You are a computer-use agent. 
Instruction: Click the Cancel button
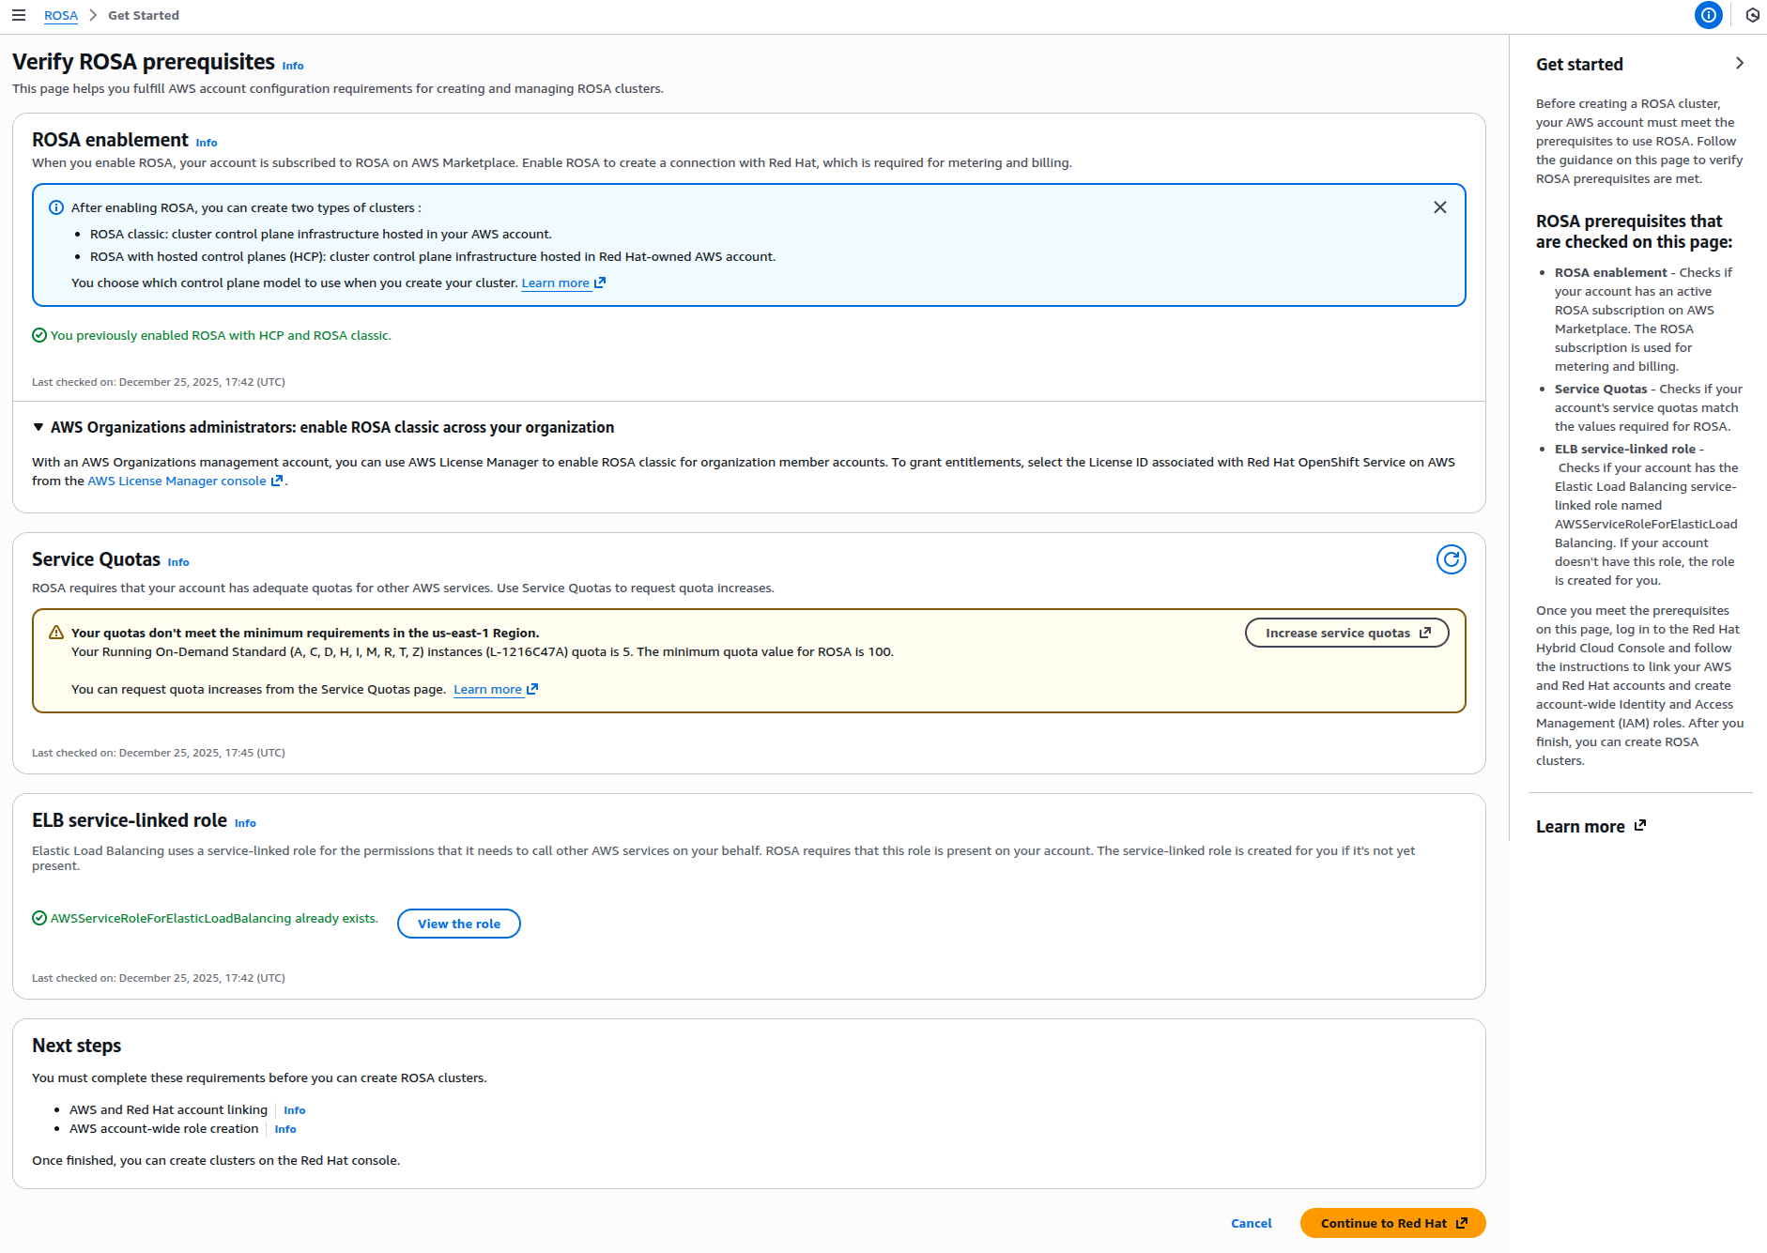1251,1223
